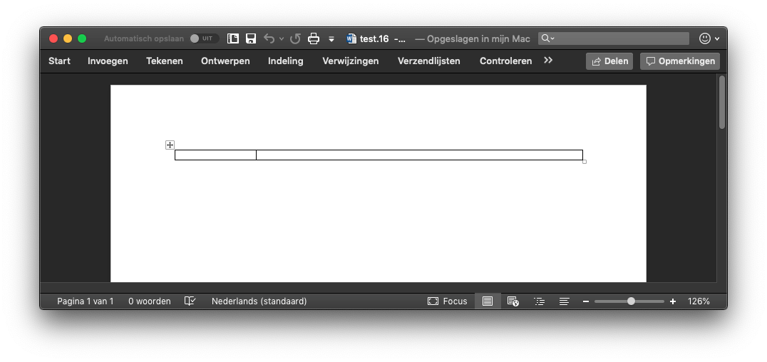Open the Ontwerpen tab
The width and height of the screenshot is (767, 362).
coord(225,61)
